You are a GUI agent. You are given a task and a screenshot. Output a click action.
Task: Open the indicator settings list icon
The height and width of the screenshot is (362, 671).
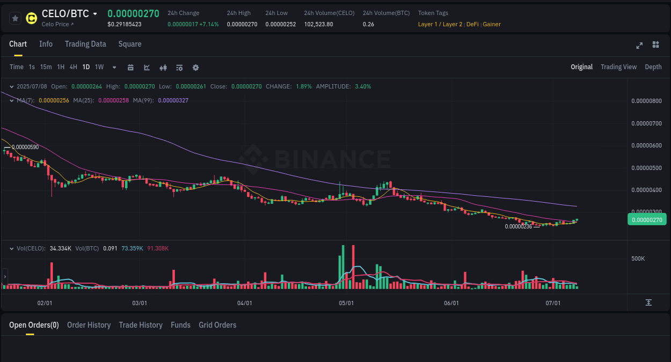pyautogui.click(x=179, y=67)
